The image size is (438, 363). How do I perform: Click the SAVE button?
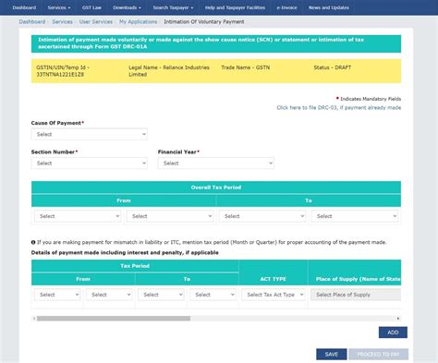click(x=332, y=354)
